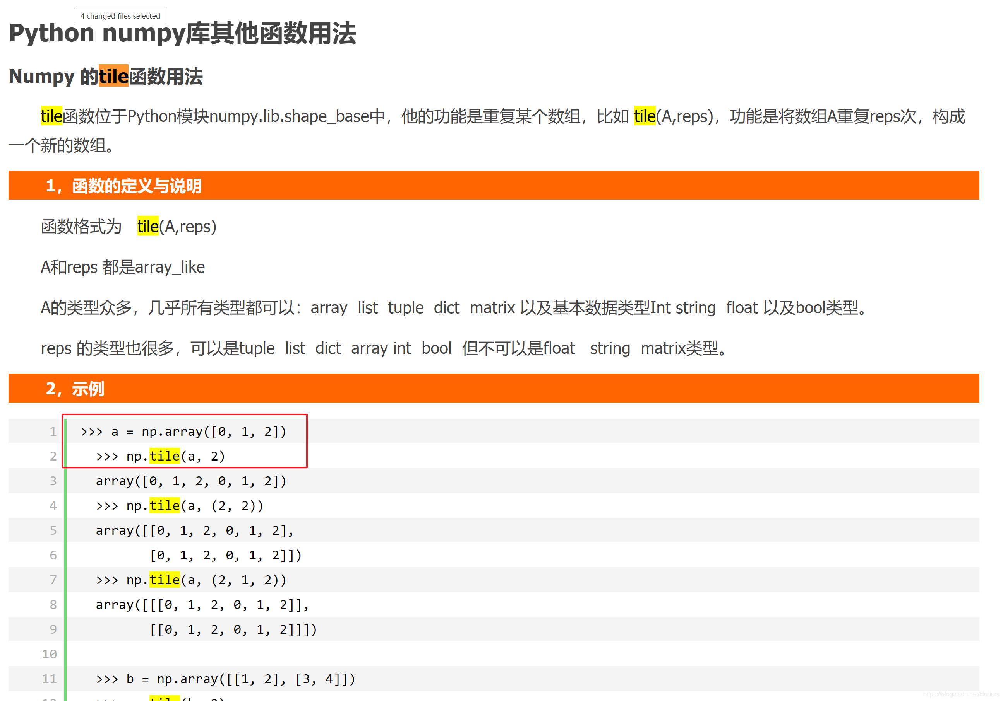Click highlighted tile on code line 4
This screenshot has width=1003, height=701.
pyautogui.click(x=164, y=505)
